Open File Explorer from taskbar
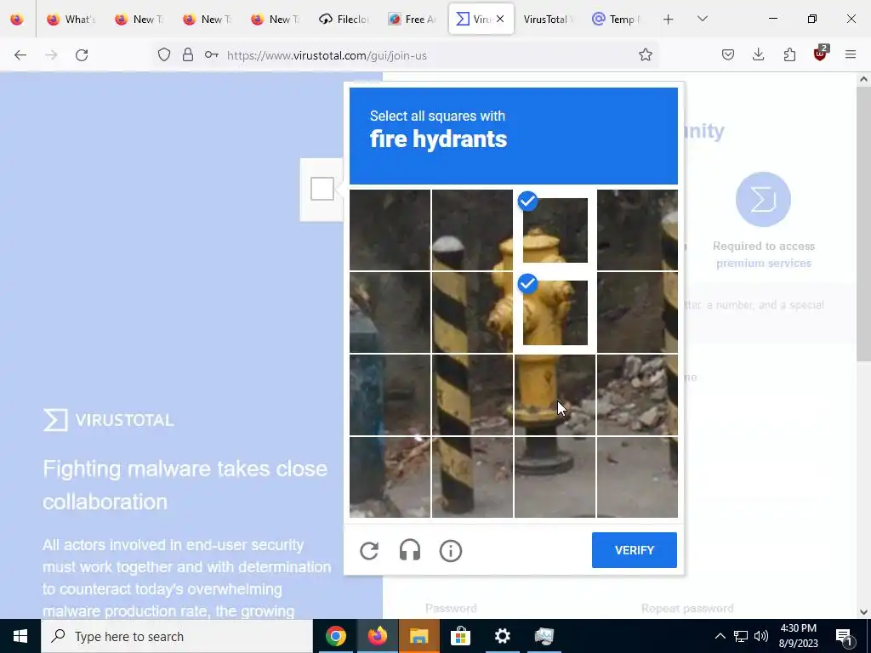Screen dimensions: 871x653 click(418, 636)
